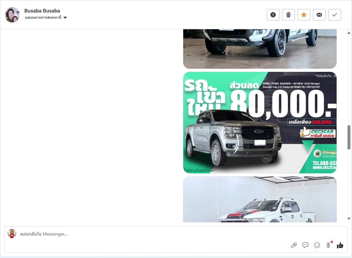Mark conversation unread with envelope icon

(x=319, y=15)
